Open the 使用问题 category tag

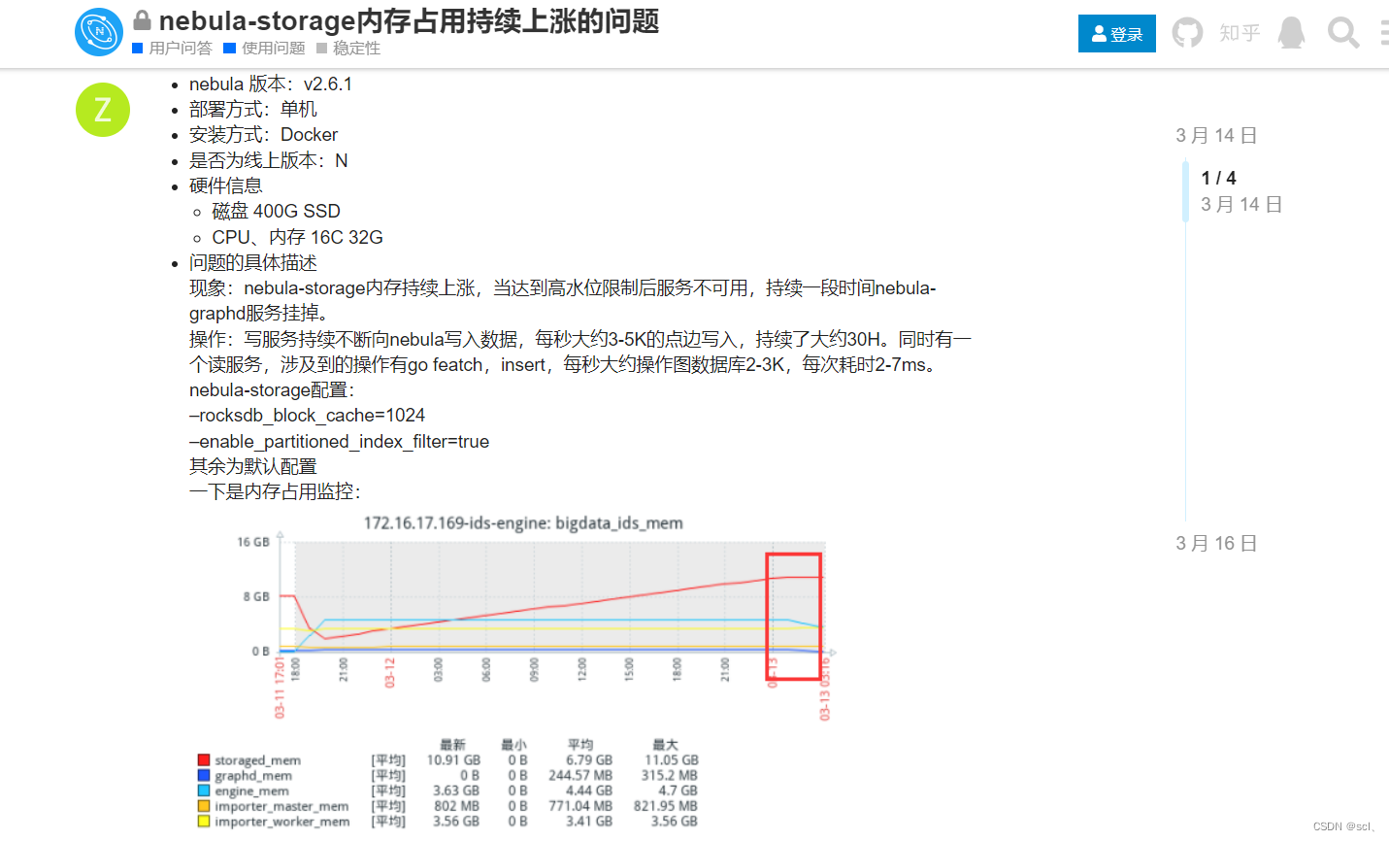point(264,48)
